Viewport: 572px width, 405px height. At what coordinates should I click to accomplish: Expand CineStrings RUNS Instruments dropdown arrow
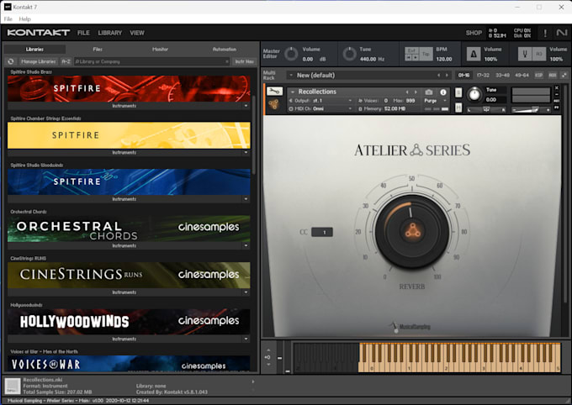pyautogui.click(x=246, y=292)
